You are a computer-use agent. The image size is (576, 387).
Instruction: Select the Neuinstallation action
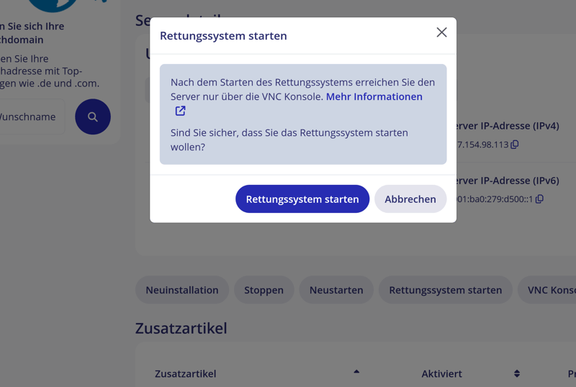click(x=182, y=290)
